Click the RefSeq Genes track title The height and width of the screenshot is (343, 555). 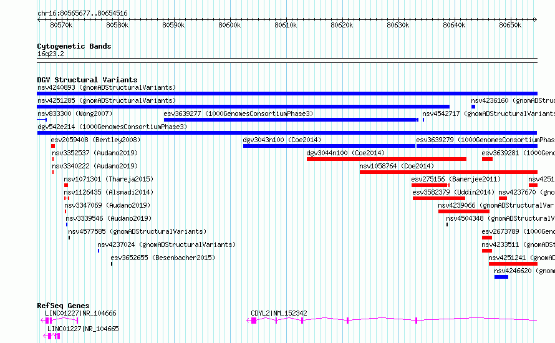coord(63,306)
